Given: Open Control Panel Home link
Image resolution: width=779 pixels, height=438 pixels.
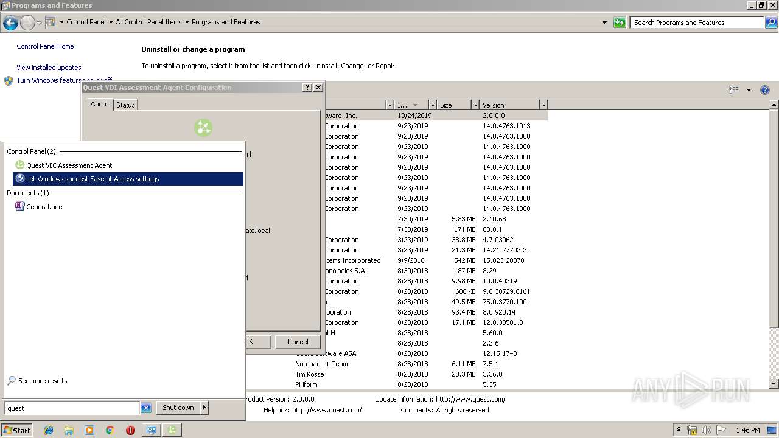Looking at the screenshot, I should coord(45,46).
